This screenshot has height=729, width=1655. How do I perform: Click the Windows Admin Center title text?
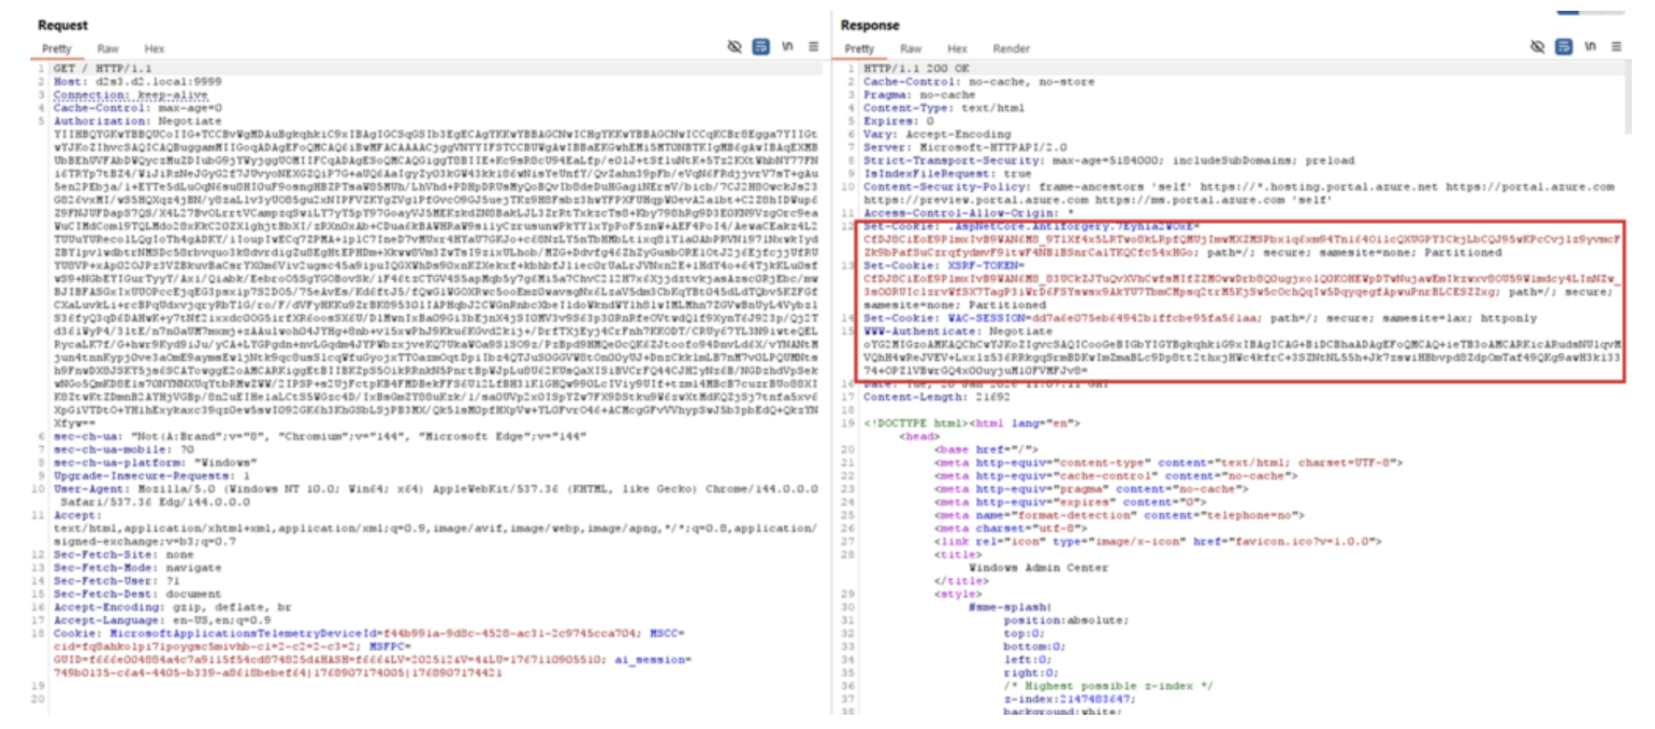click(x=1038, y=568)
